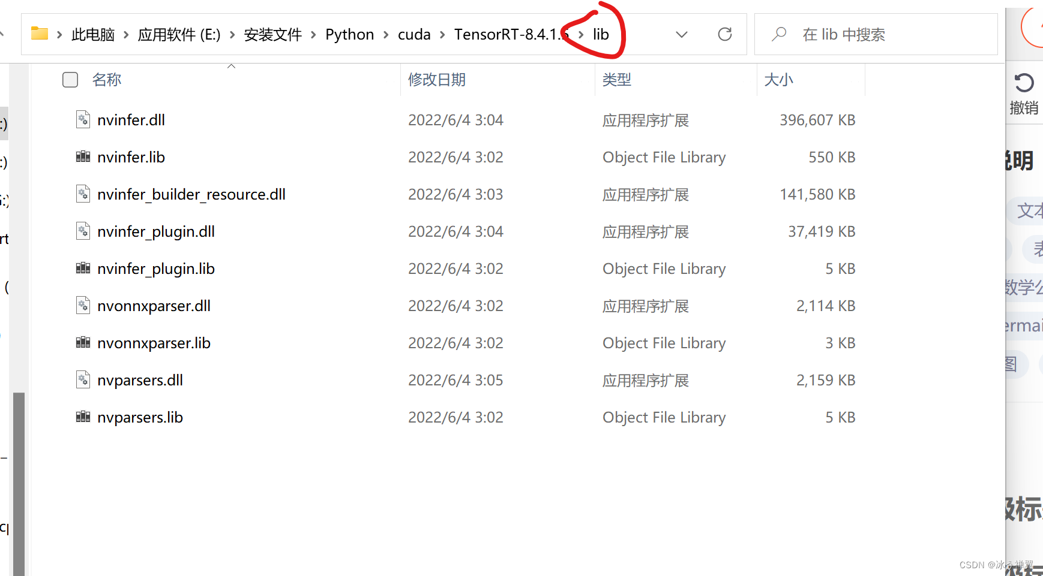
Task: Sort files by 修改日期 column
Action: (x=437, y=80)
